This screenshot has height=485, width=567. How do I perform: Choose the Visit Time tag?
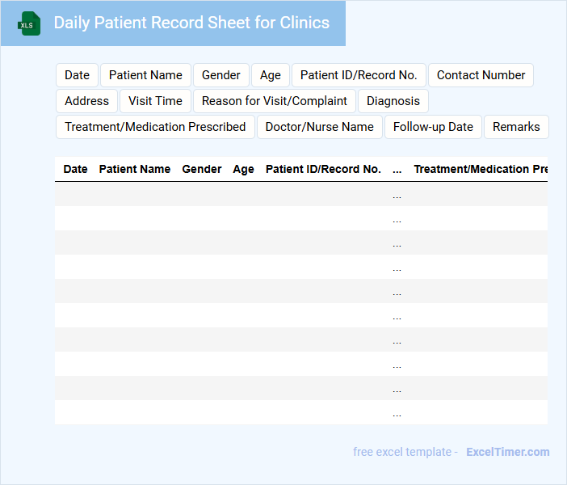point(155,101)
